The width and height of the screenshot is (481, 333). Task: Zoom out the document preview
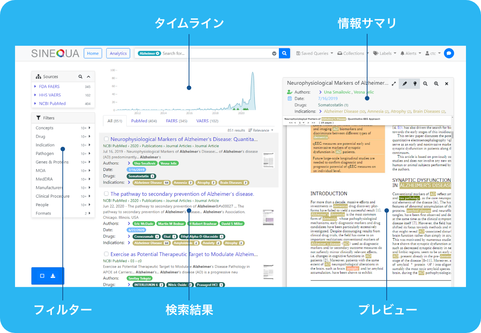tap(425, 84)
